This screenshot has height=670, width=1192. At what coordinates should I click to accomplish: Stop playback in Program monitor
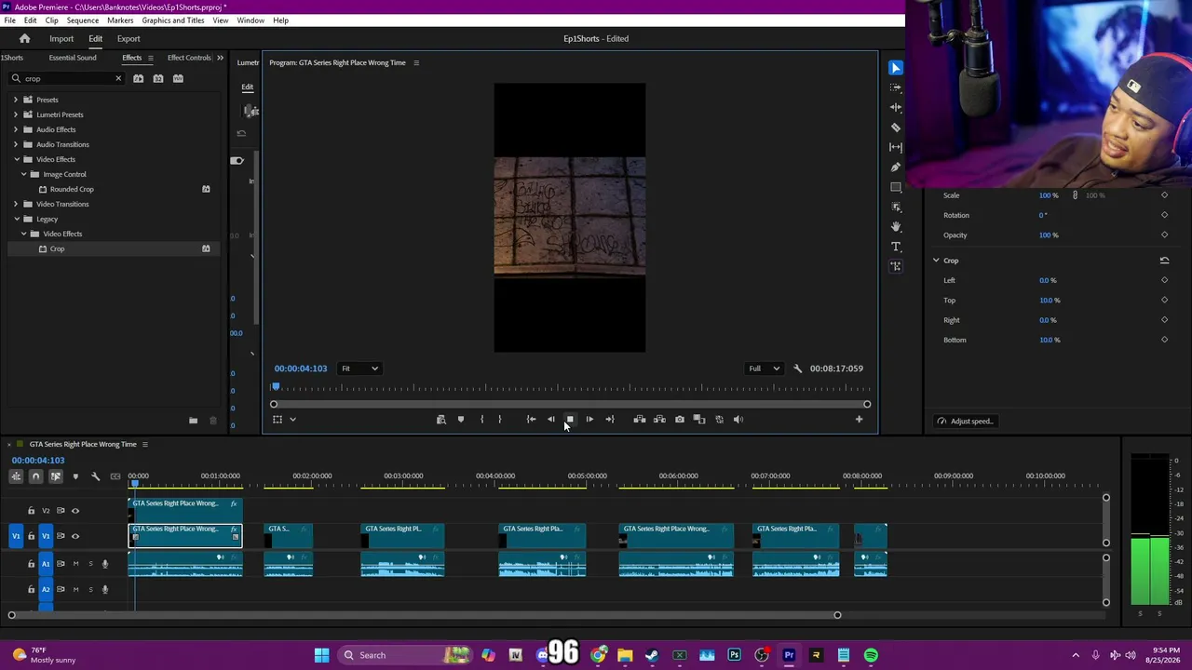570,420
